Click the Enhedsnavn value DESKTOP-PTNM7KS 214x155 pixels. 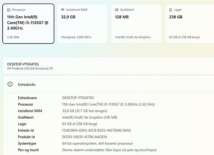(x=78, y=98)
